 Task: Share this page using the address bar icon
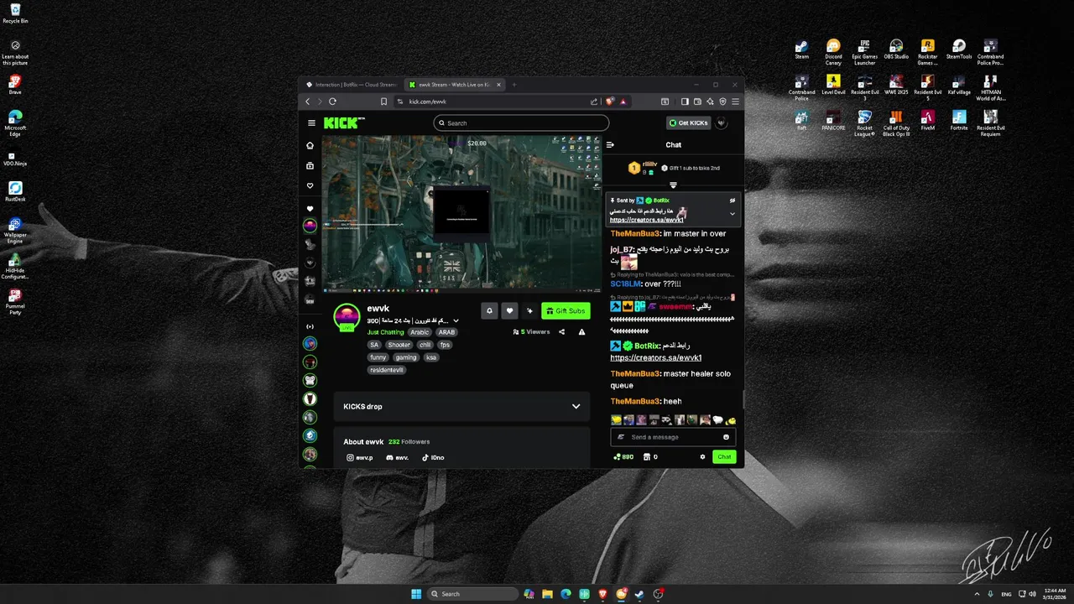(x=594, y=102)
